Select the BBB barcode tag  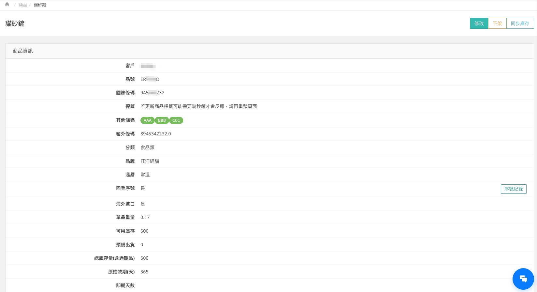click(x=162, y=120)
